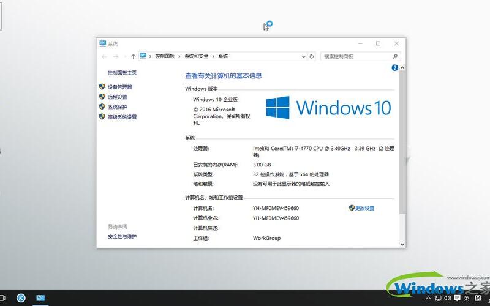This screenshot has height=306, width=490.
Task: Click the forward navigation arrow
Action: click(116, 56)
